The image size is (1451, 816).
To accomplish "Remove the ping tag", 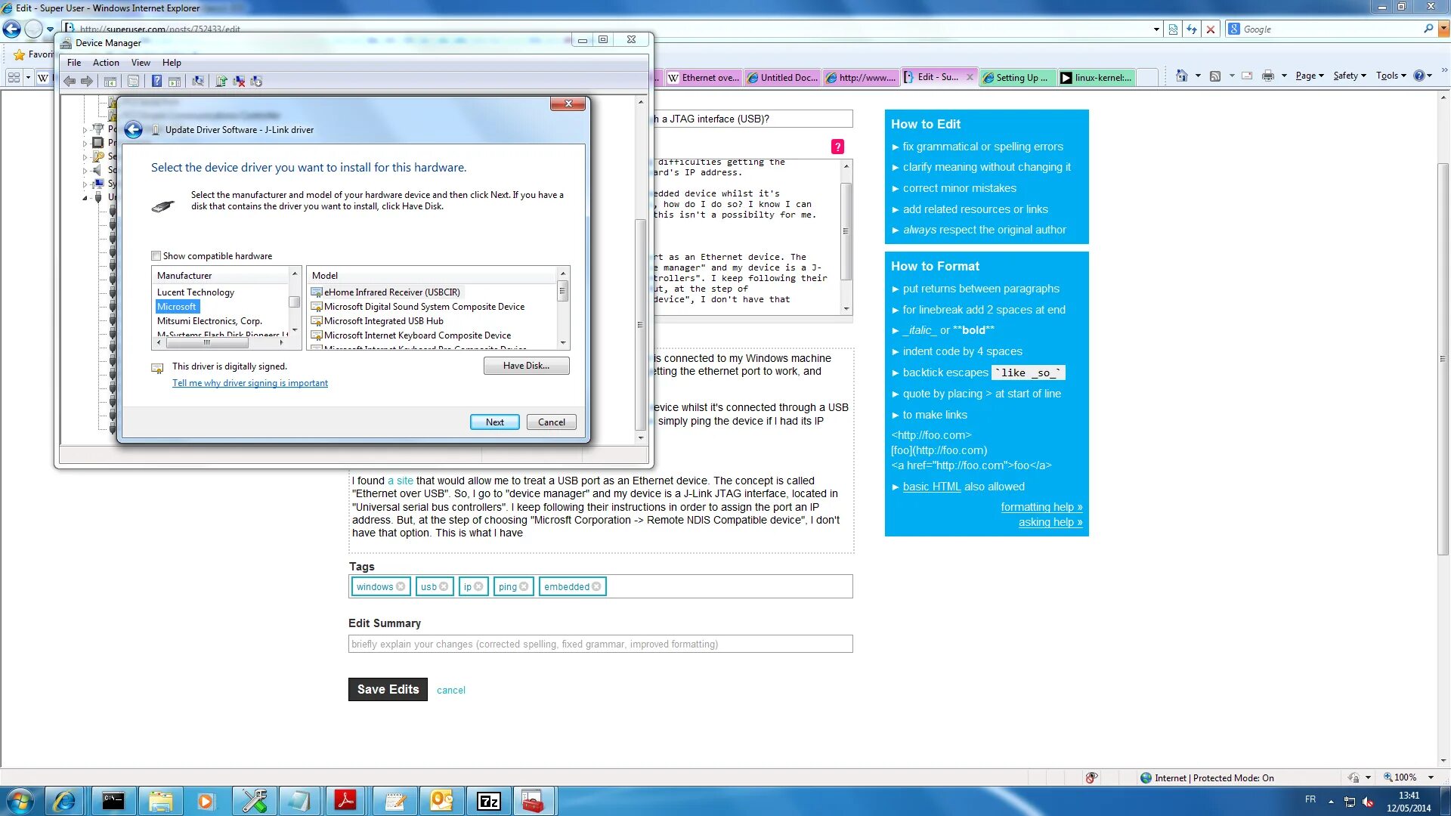I will pos(524,587).
